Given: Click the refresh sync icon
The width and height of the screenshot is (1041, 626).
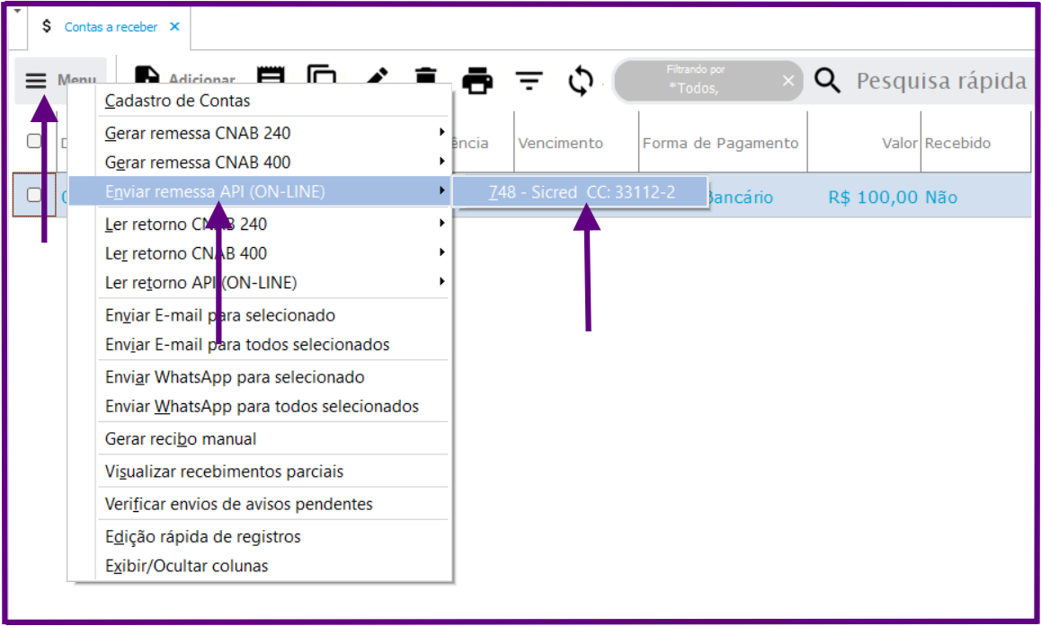Looking at the screenshot, I should [581, 81].
